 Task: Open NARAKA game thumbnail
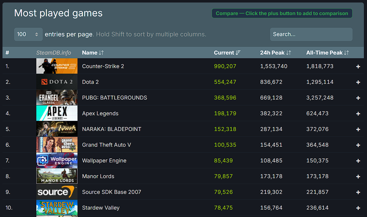point(57,129)
